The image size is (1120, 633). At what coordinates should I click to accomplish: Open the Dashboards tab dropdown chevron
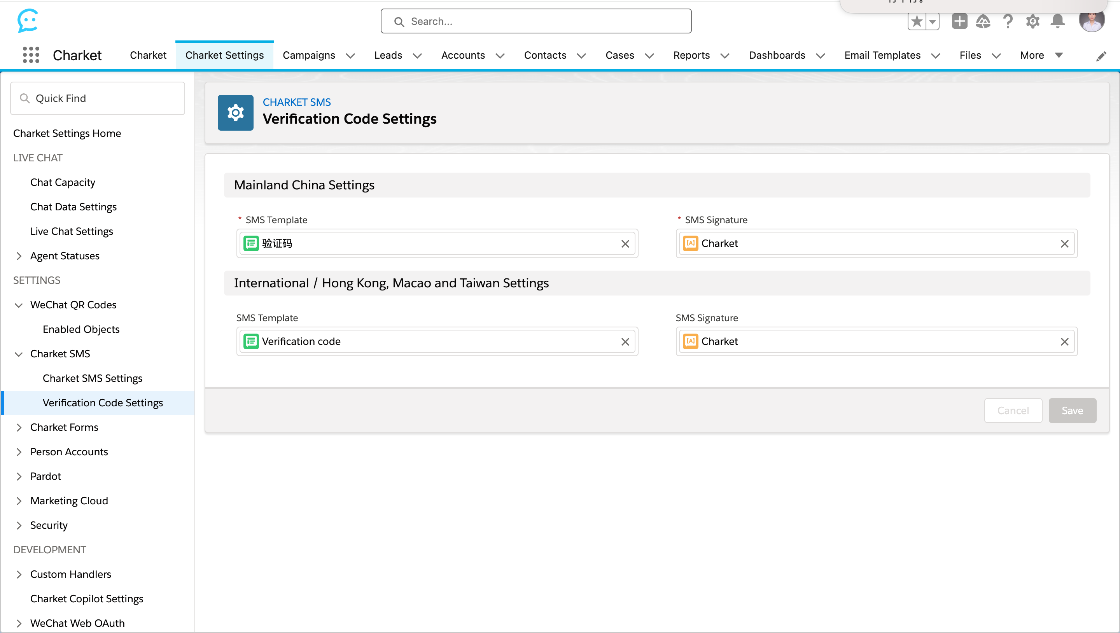(821, 56)
